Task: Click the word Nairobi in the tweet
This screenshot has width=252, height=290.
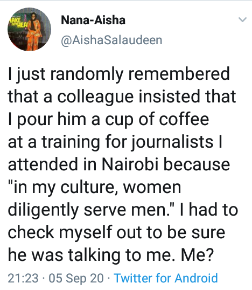Action: (130, 164)
